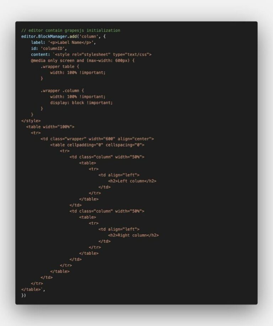Click the table width="100%" tag
The width and height of the screenshot is (273, 326).
tap(50, 127)
